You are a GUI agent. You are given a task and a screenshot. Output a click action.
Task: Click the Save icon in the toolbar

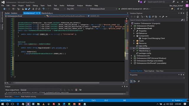[26, 9]
